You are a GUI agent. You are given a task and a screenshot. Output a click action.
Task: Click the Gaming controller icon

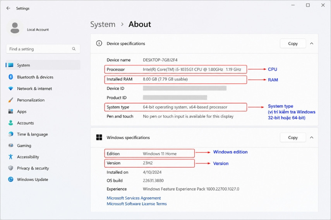point(11,145)
